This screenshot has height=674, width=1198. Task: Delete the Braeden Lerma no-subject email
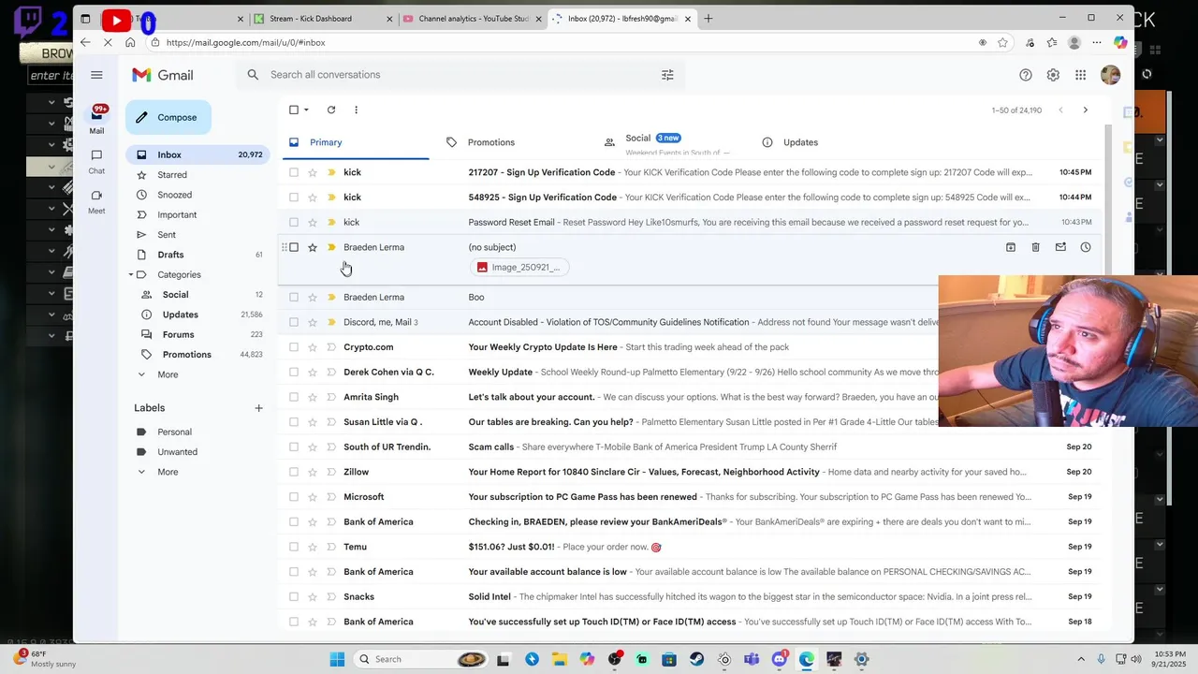[1035, 247]
